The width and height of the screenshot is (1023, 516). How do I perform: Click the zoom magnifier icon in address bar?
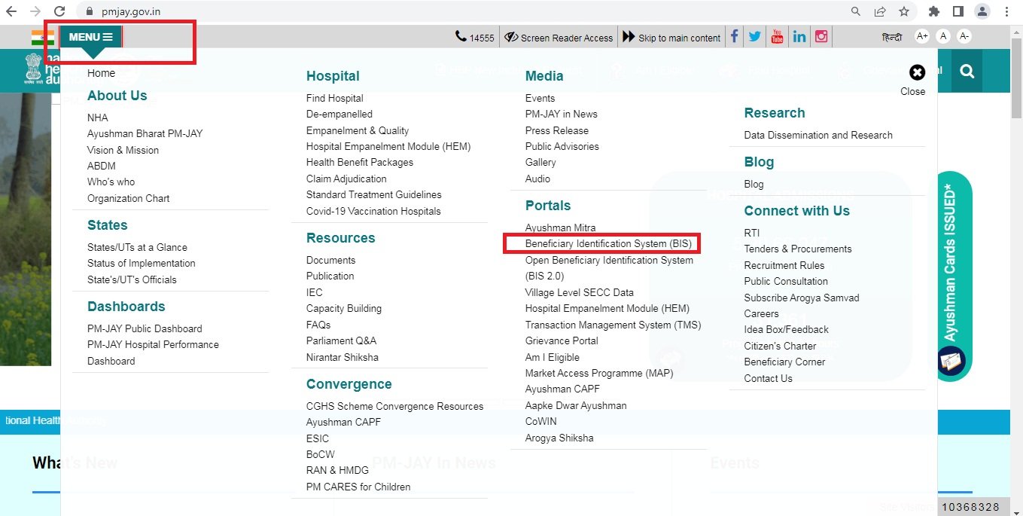pyautogui.click(x=856, y=11)
